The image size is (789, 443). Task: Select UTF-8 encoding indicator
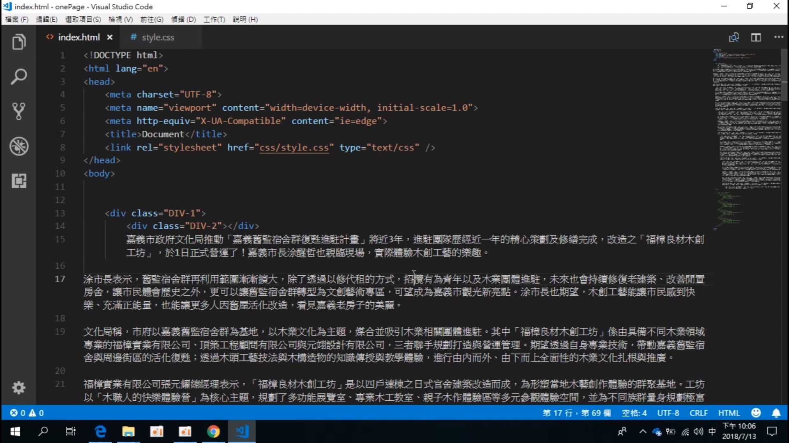tap(668, 413)
